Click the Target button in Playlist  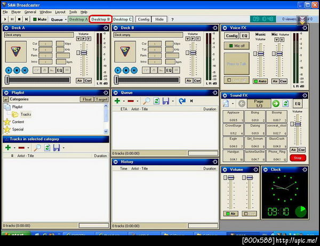point(101,99)
